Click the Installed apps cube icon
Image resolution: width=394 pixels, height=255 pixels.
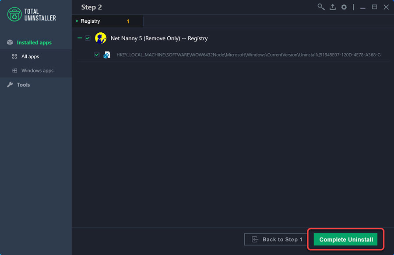(10, 42)
